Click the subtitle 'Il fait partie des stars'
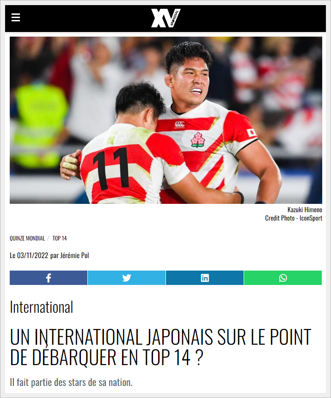331x398 pixels. click(71, 382)
